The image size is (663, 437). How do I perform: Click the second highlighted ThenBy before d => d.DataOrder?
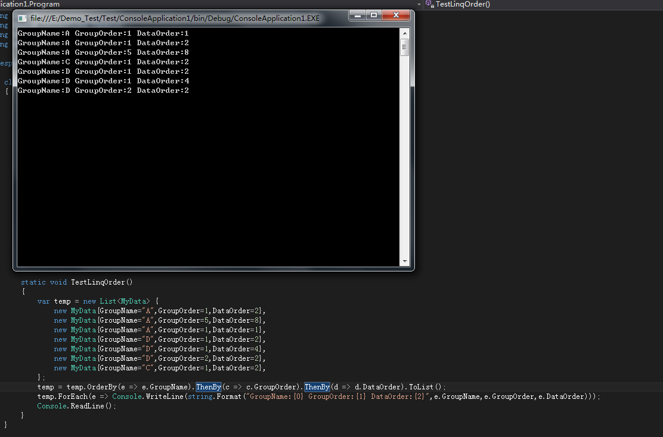pyautogui.click(x=317, y=387)
